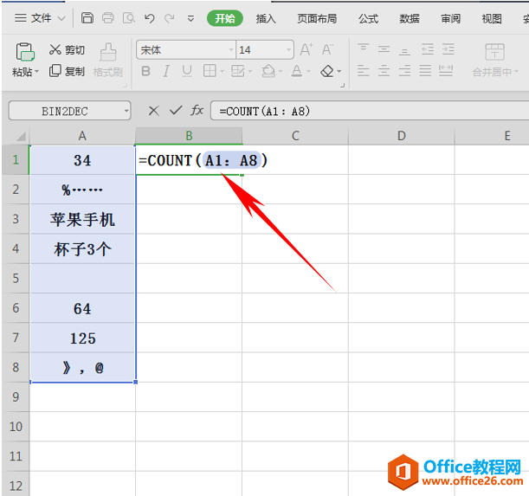
Task: Expand the borders dropdown arrow
Action: click(x=222, y=72)
